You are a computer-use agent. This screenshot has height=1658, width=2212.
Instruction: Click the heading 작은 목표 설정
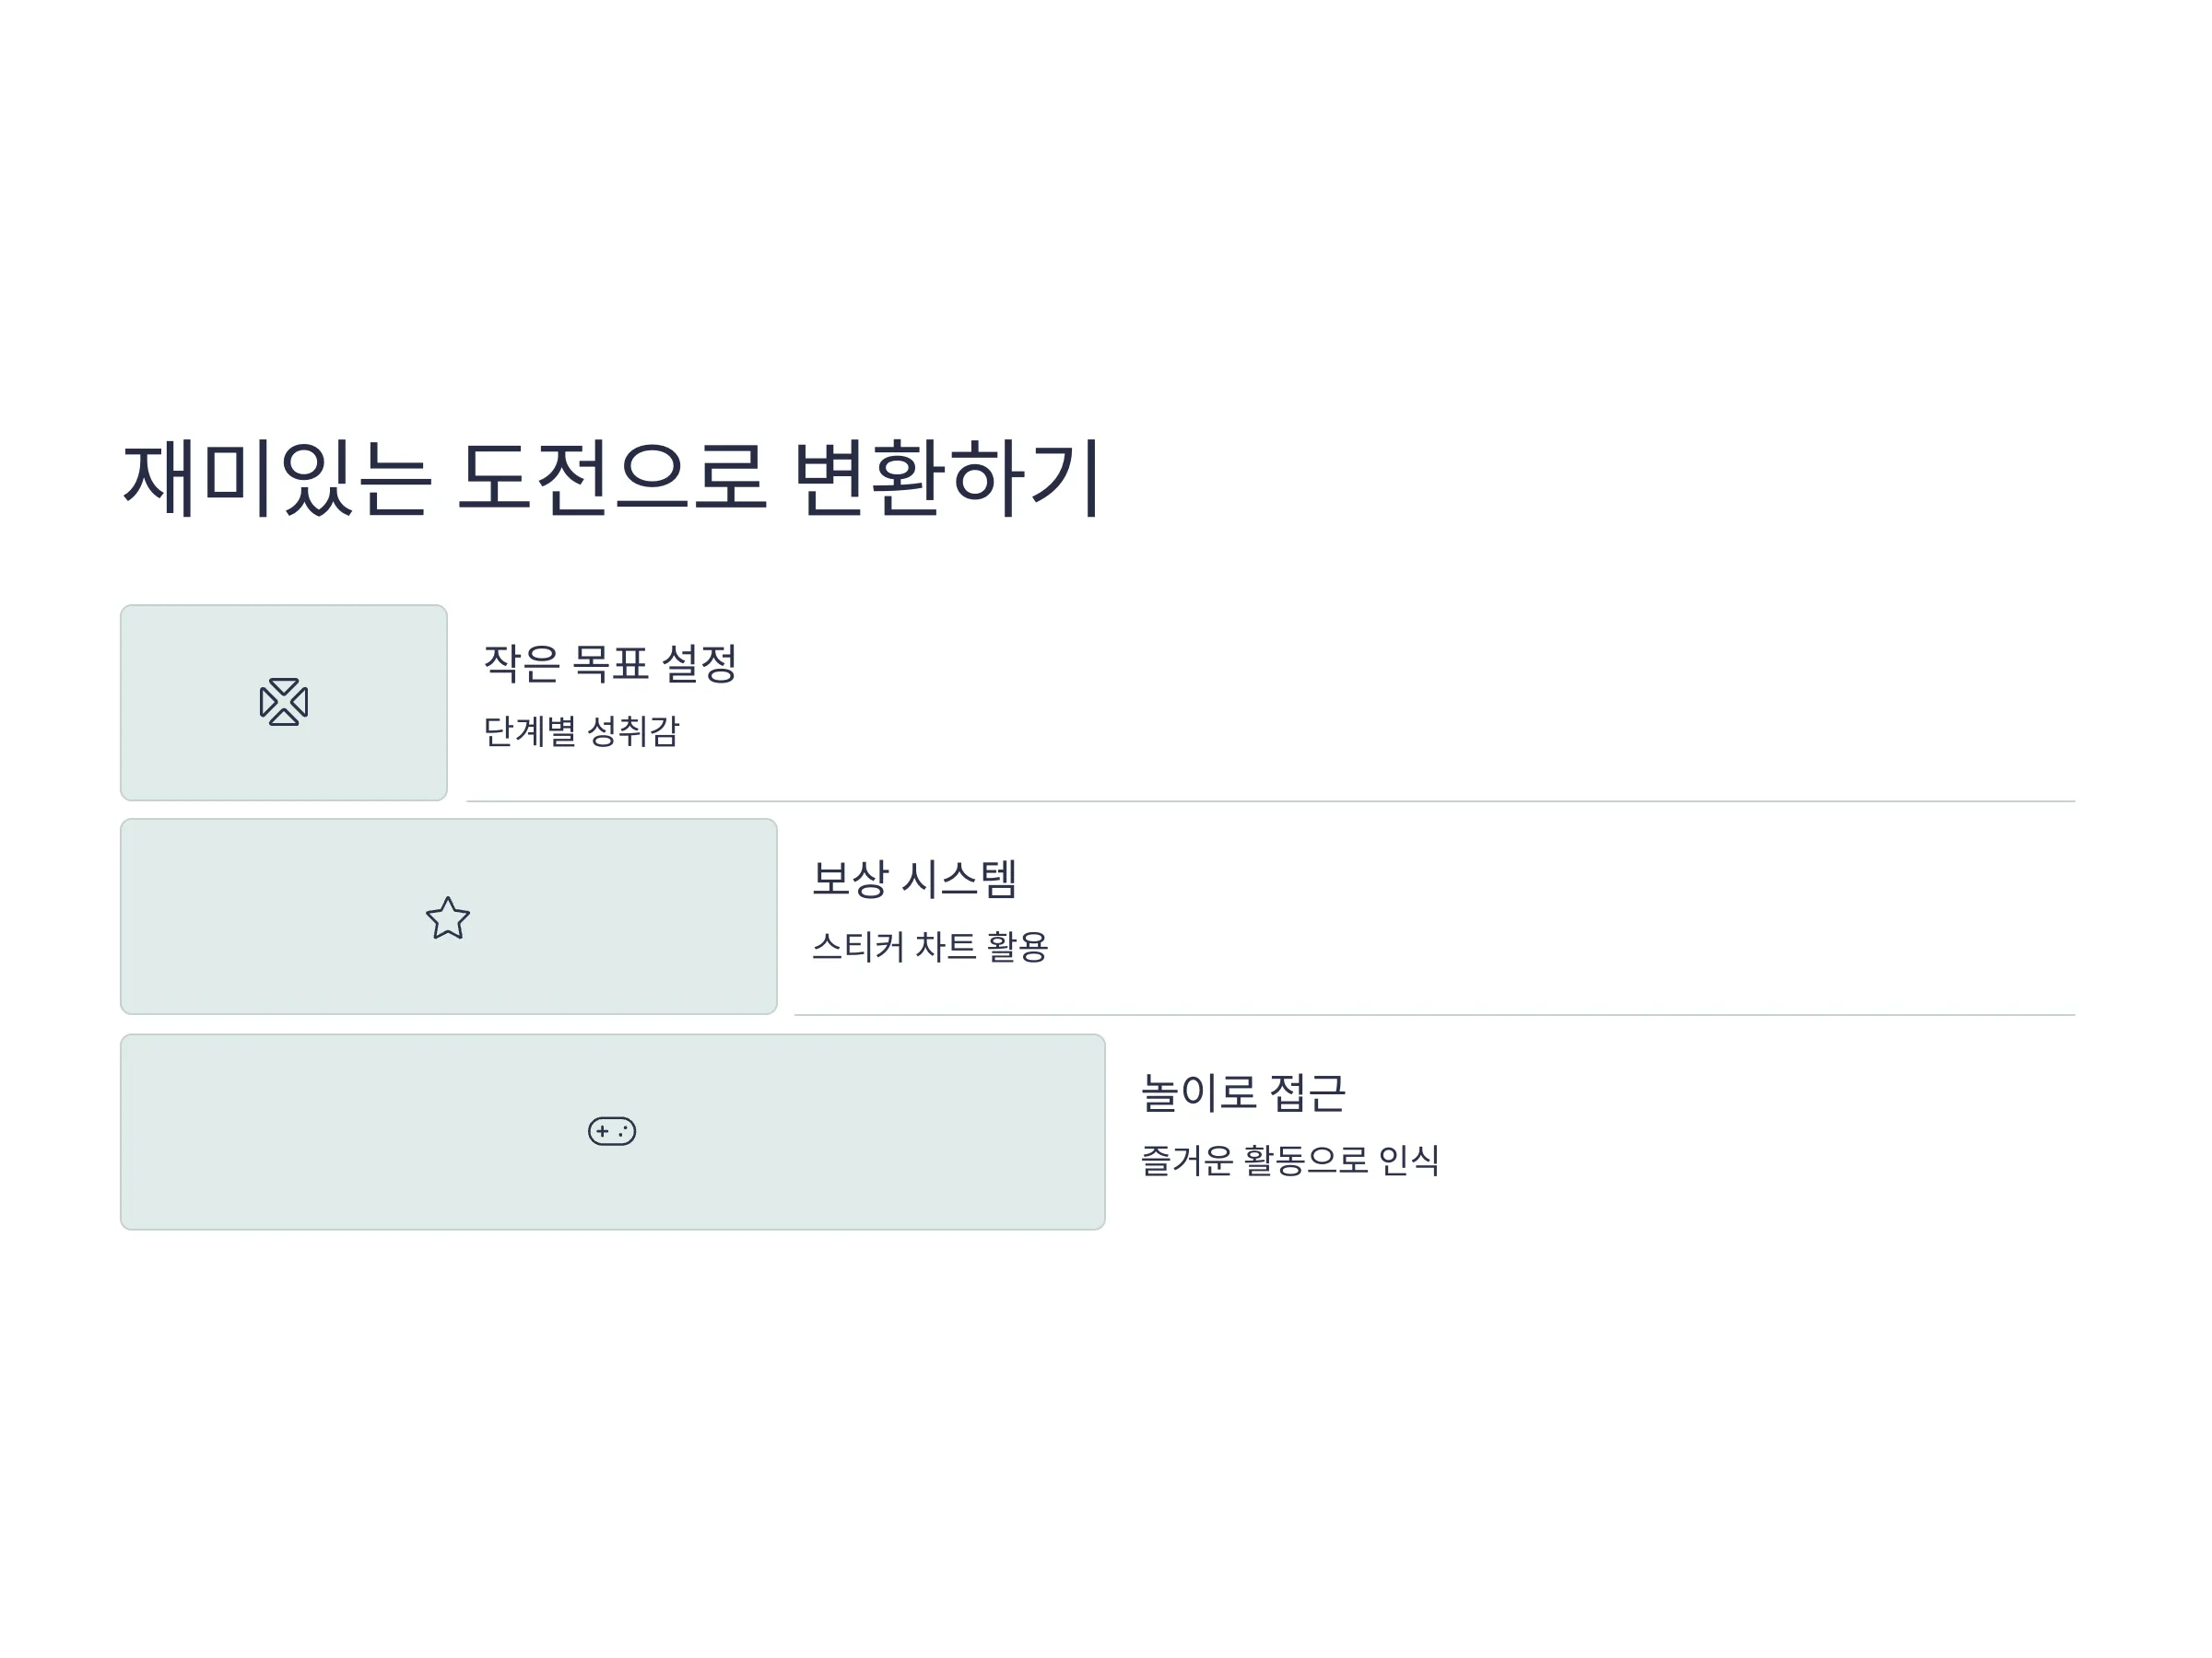[610, 663]
